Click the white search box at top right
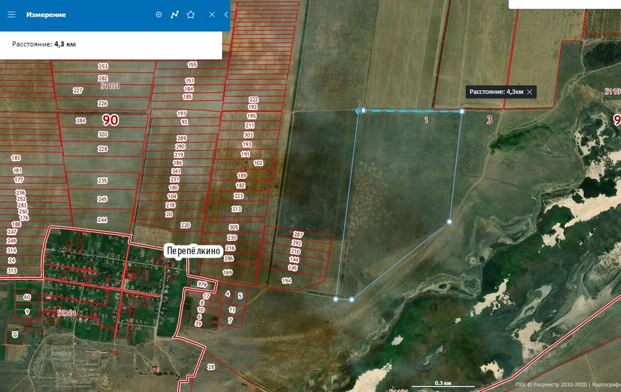 [563, 4]
